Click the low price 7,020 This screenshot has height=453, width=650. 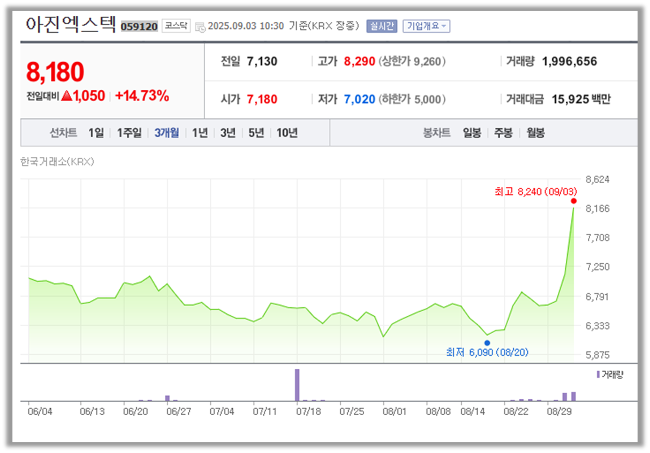click(359, 99)
